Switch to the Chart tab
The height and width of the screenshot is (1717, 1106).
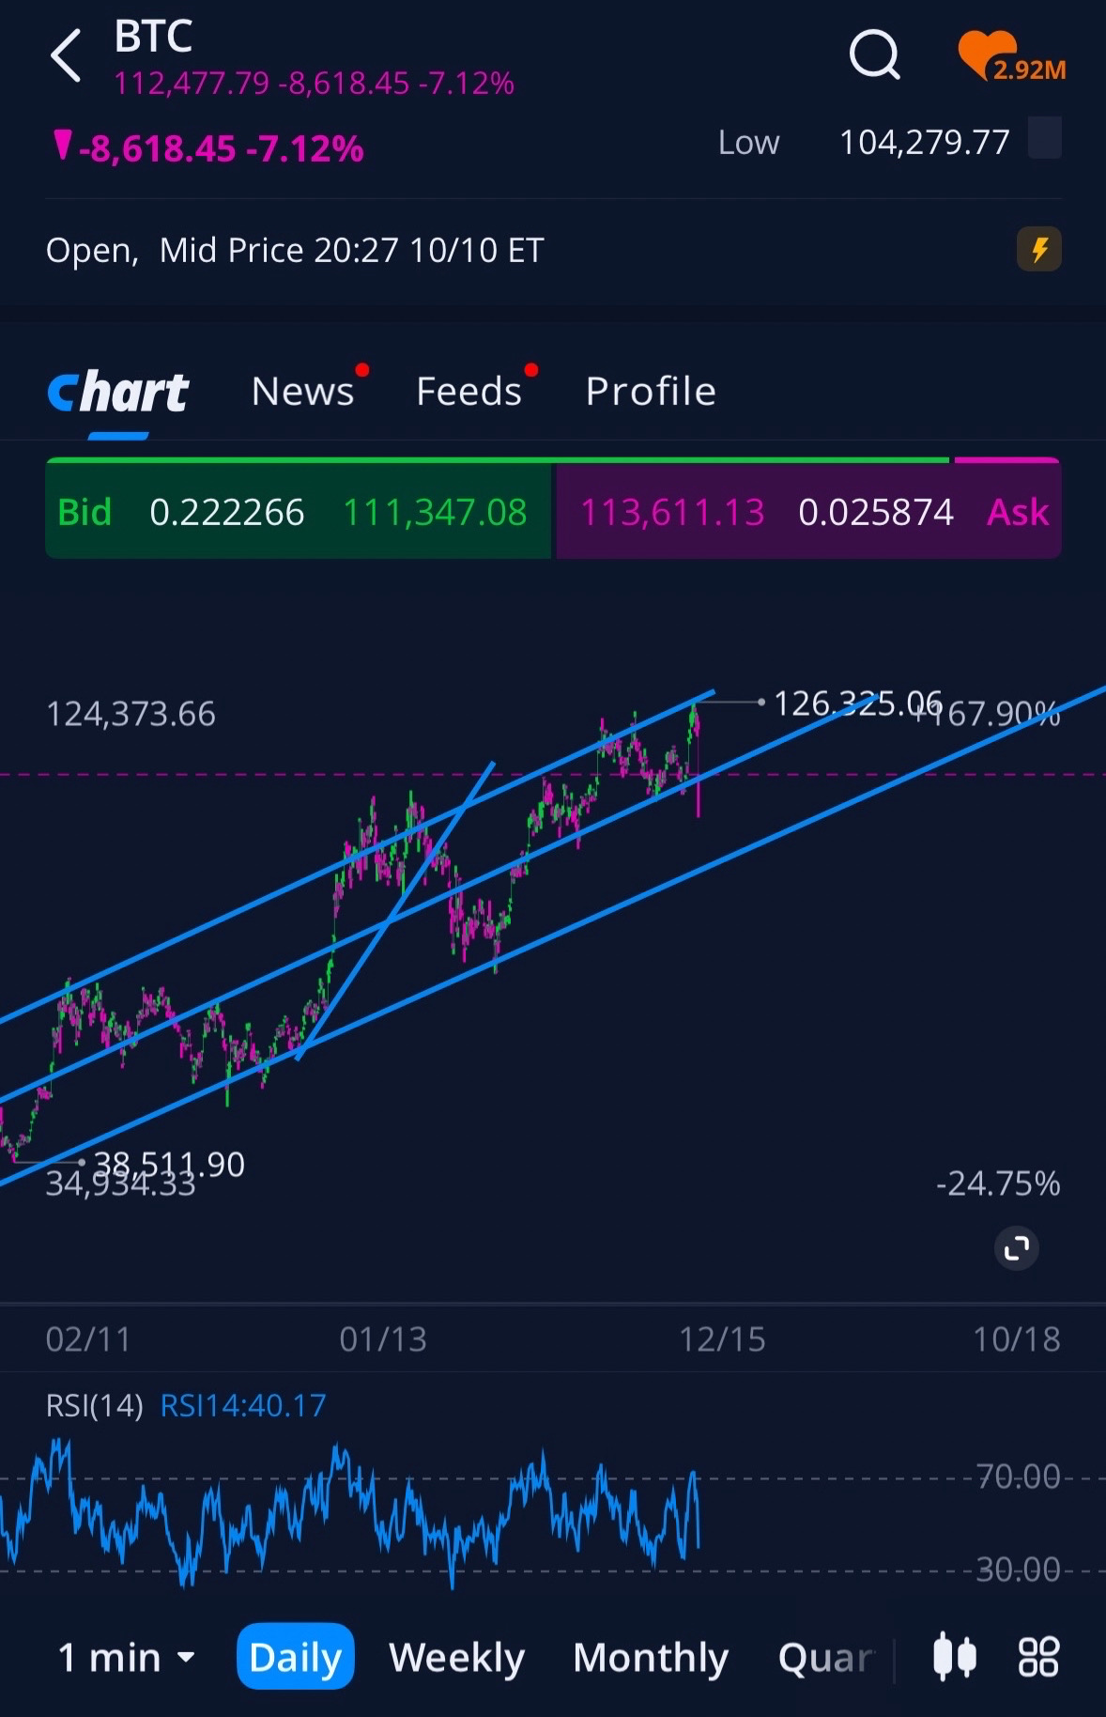tap(118, 392)
